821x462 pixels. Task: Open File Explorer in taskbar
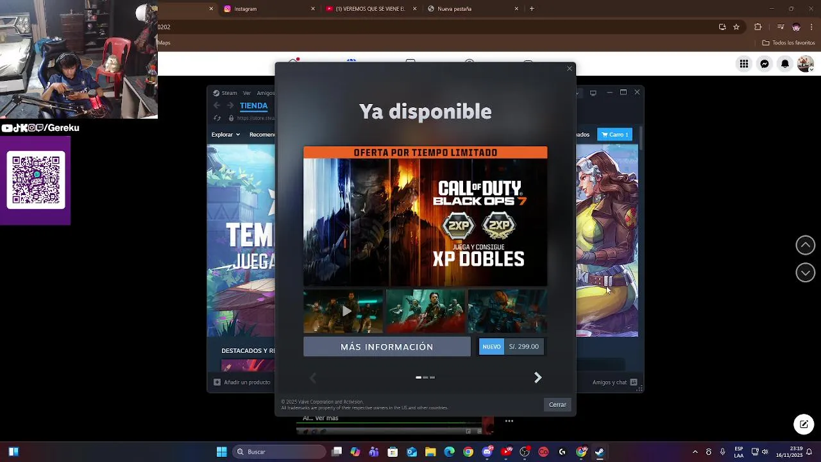point(430,452)
